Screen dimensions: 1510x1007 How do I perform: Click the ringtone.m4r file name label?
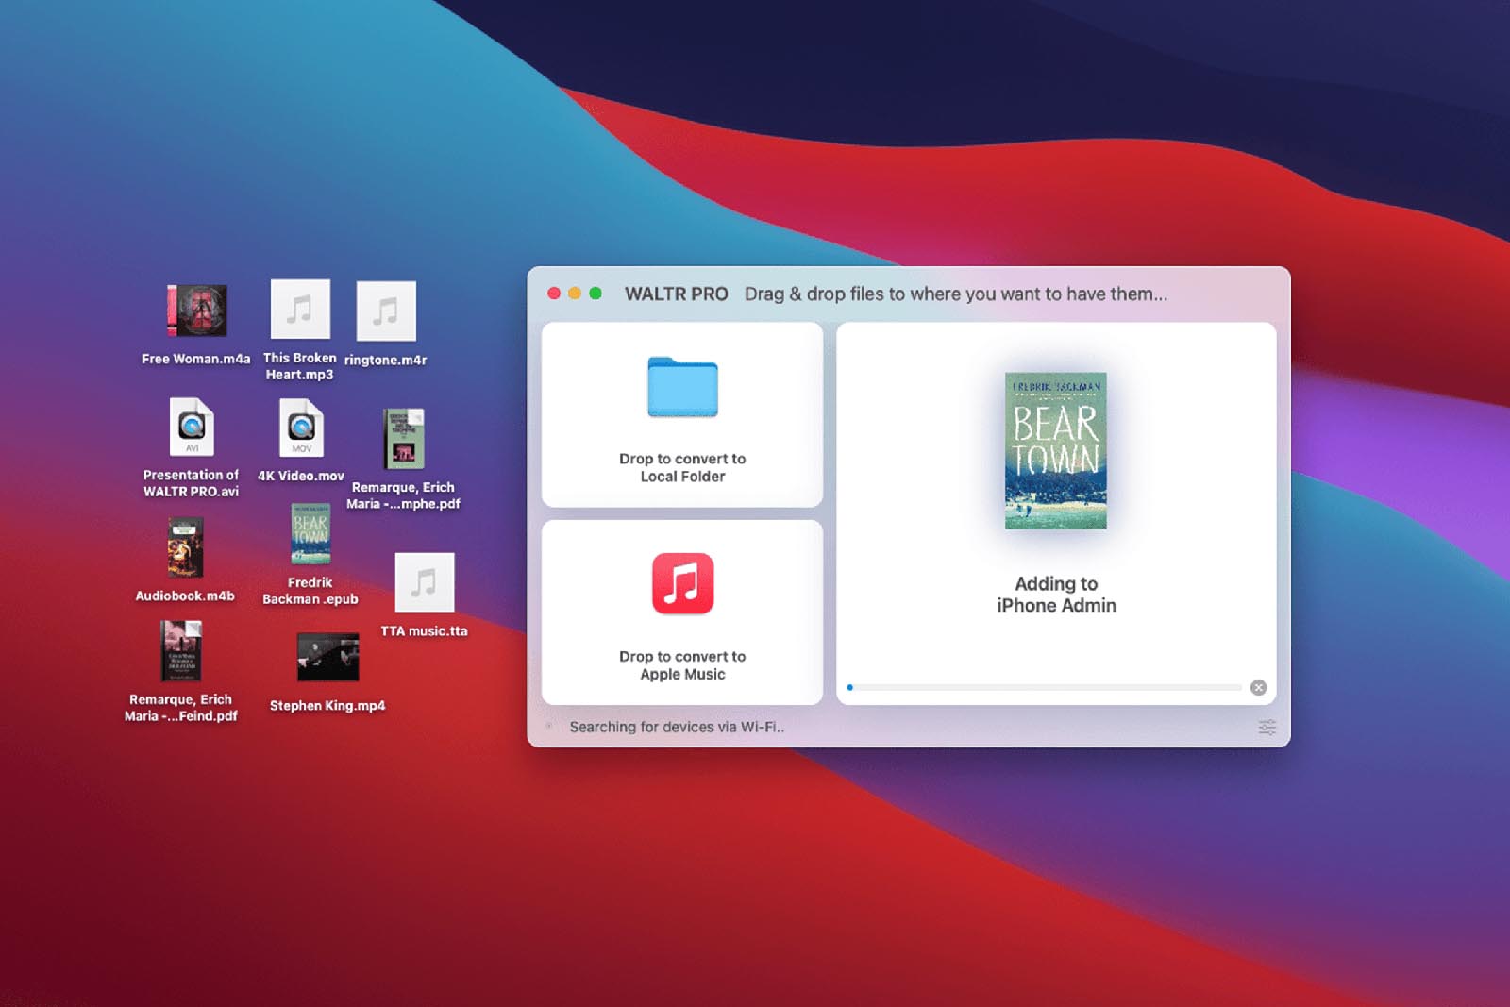(386, 360)
